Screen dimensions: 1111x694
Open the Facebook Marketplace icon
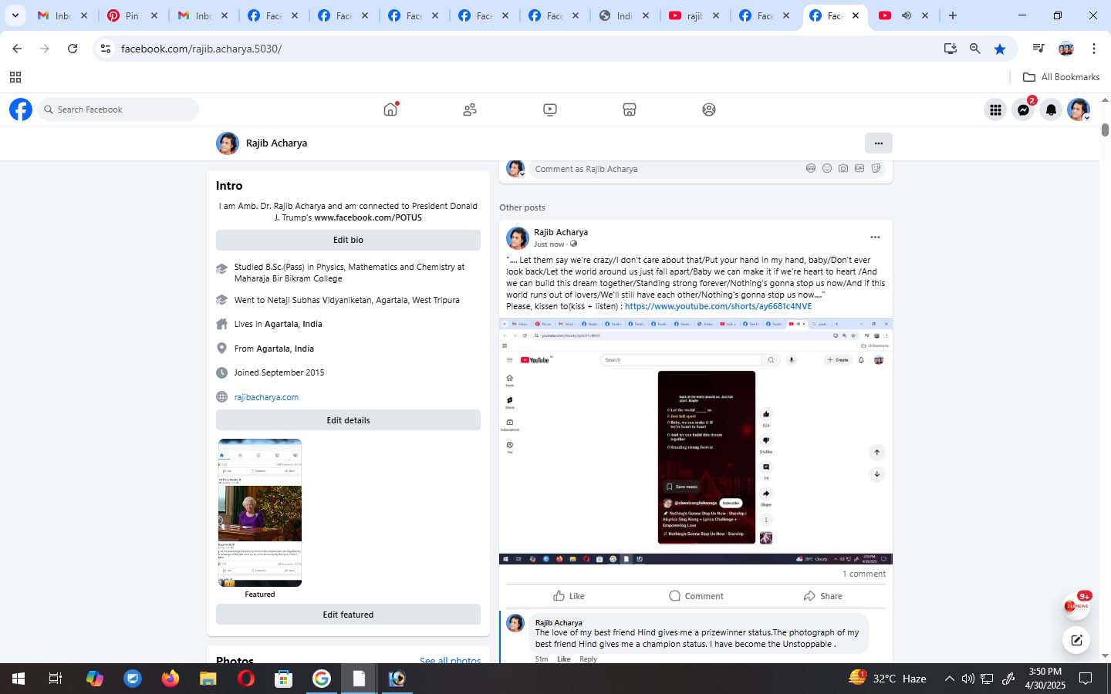pos(630,109)
